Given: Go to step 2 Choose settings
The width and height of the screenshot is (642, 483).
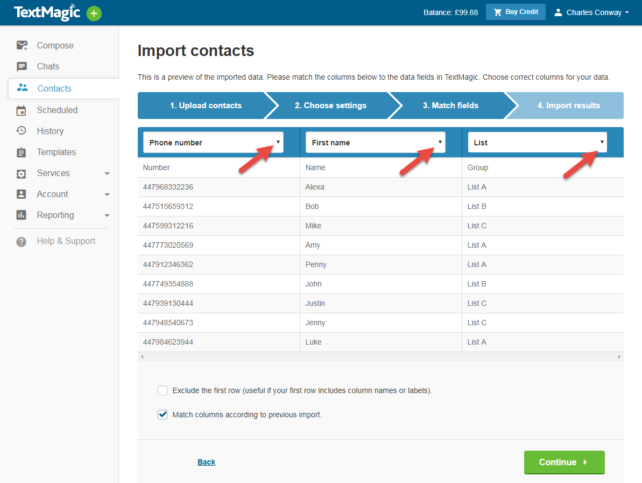Looking at the screenshot, I should [x=330, y=106].
